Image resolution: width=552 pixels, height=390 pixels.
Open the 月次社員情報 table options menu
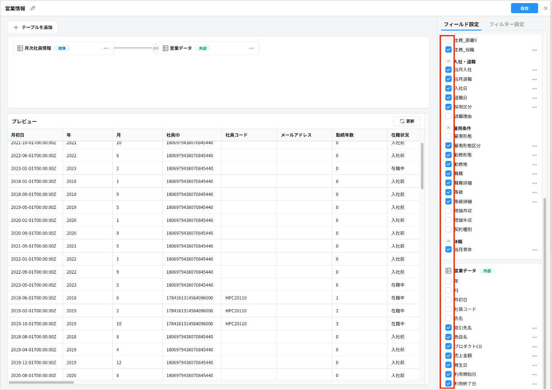click(106, 49)
